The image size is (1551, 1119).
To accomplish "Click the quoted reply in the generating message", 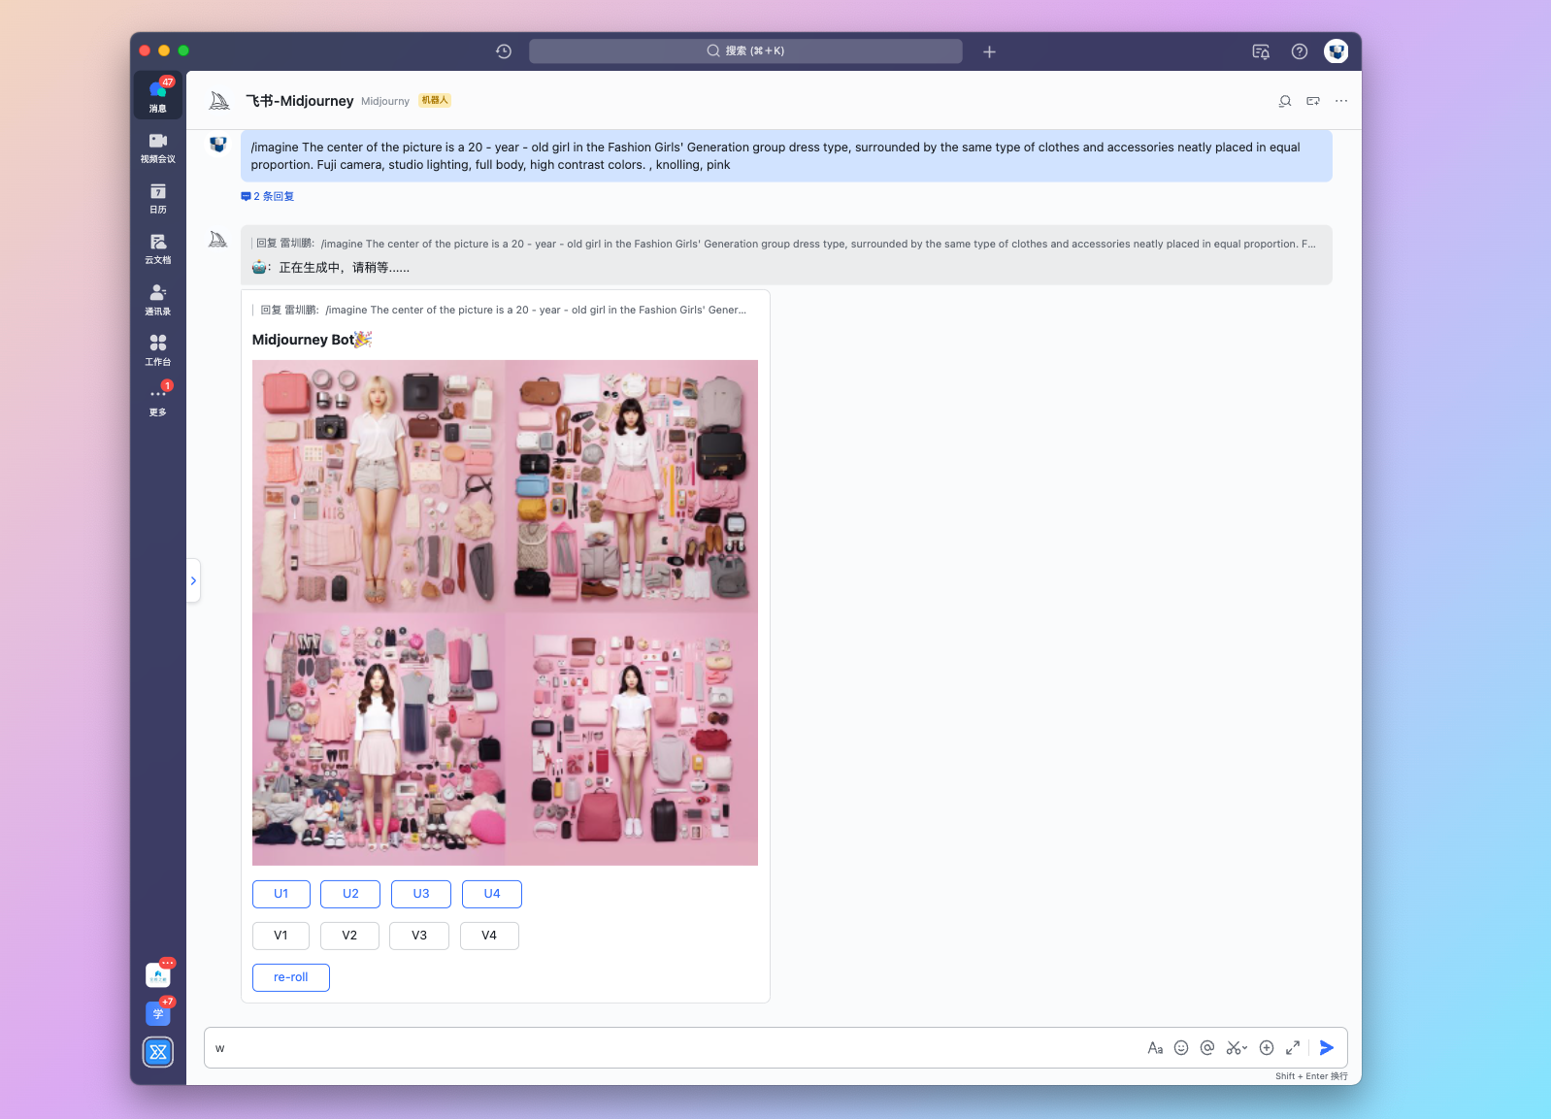I will [x=784, y=244].
